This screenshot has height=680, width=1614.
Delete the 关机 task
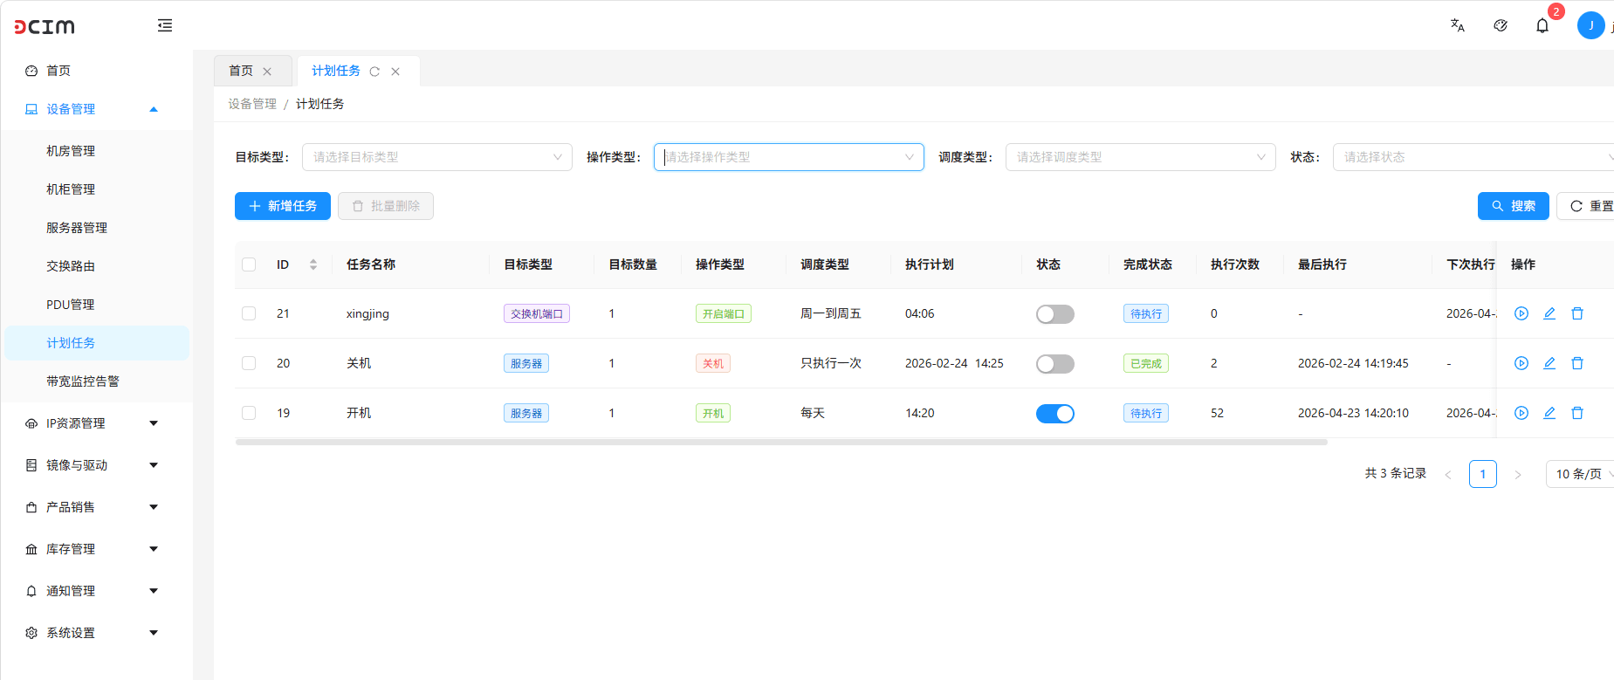pos(1577,363)
